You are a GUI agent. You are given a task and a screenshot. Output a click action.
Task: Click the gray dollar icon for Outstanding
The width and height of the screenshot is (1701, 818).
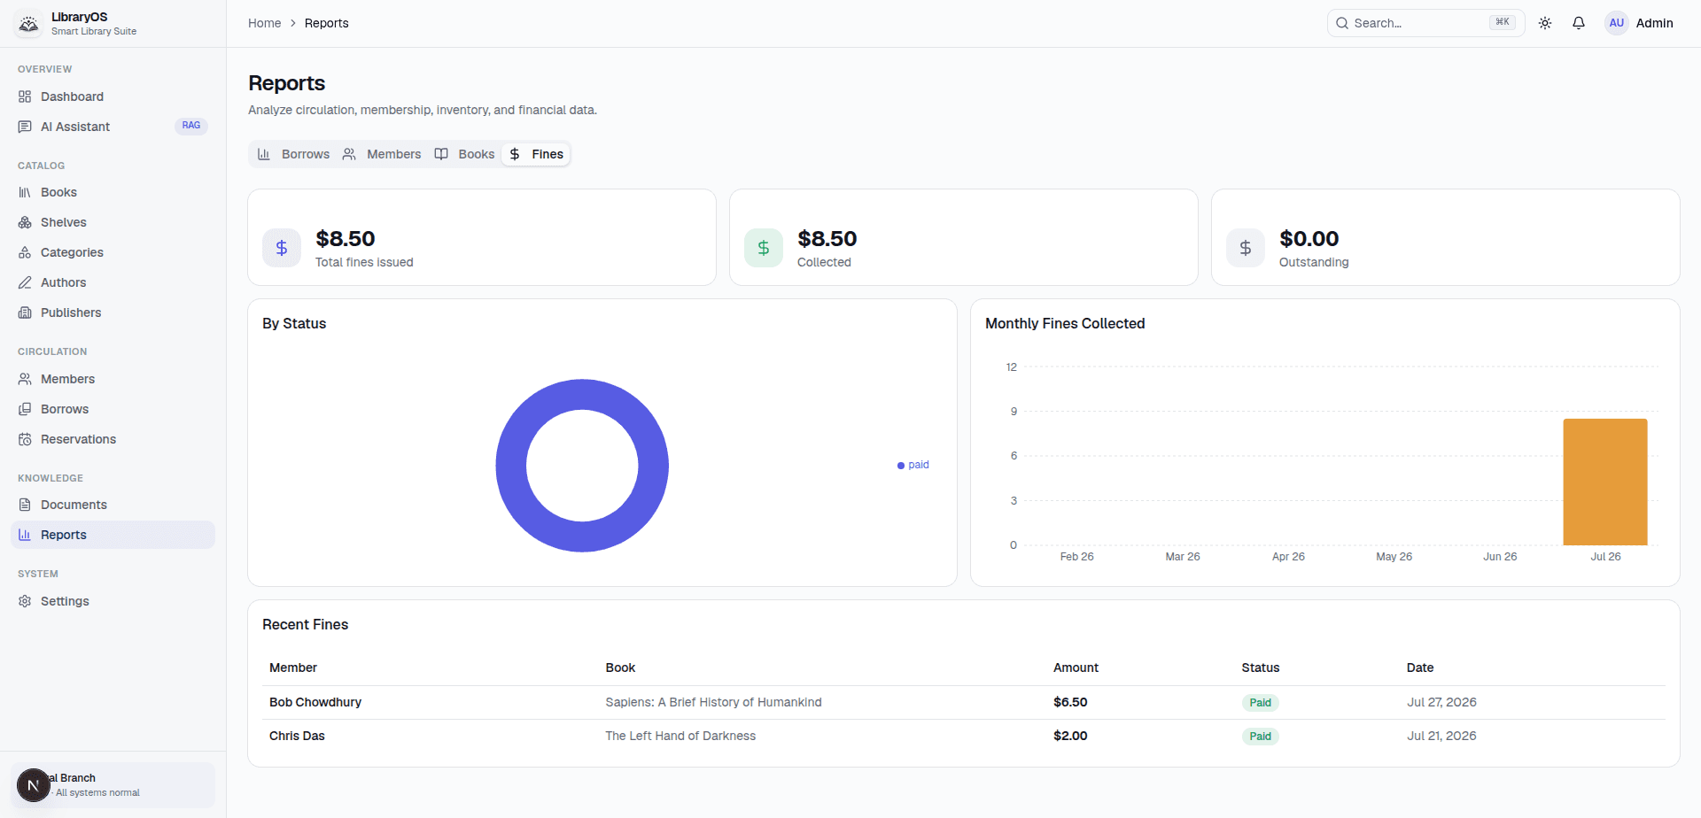1246,248
